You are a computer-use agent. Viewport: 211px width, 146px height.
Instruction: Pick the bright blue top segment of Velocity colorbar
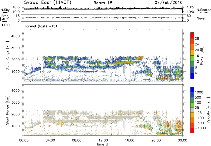pos(192,90)
